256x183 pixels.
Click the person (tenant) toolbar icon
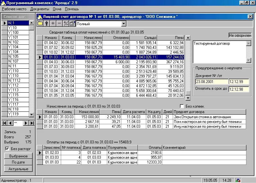(x=46, y=24)
